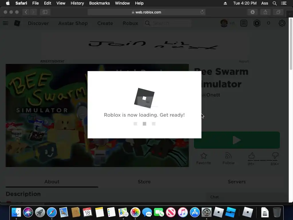This screenshot has height=220, width=293.
Task: Open the Trash in the dock
Action: (x=277, y=212)
